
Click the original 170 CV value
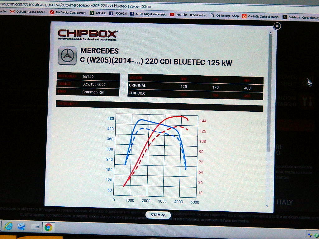pos(216,87)
